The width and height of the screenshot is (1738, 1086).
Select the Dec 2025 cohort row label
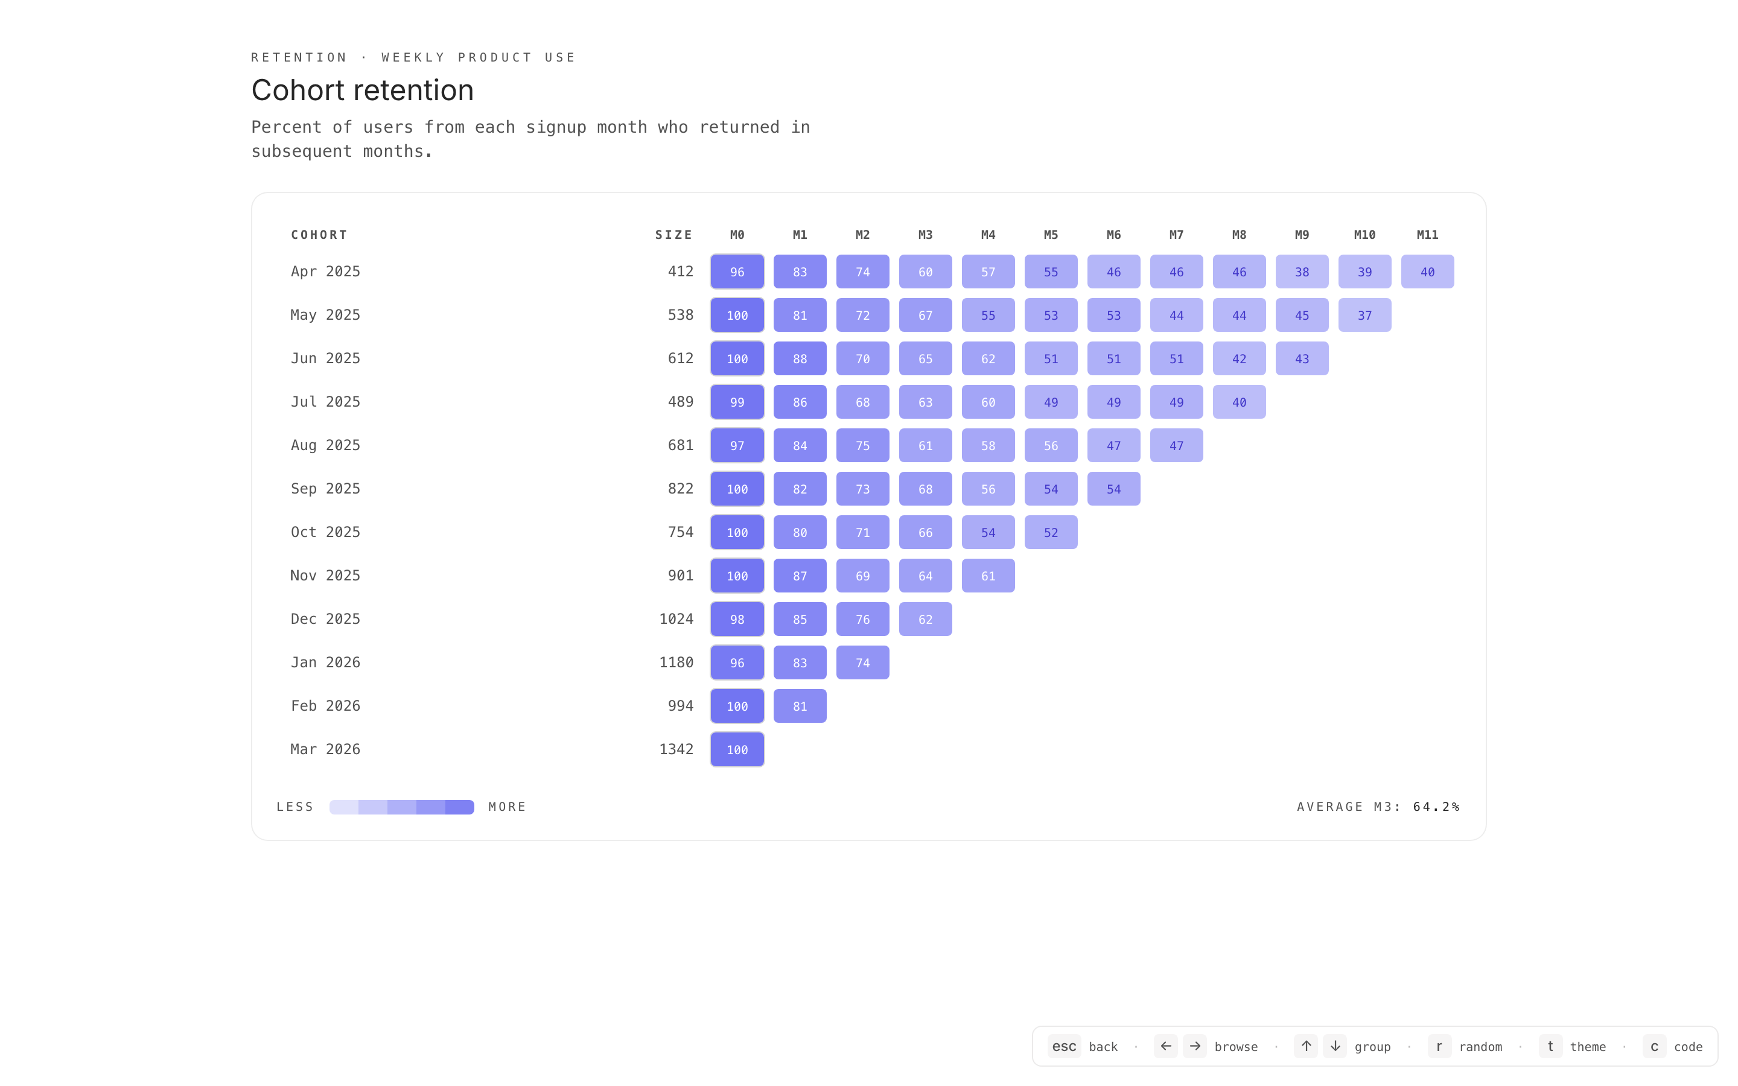click(x=325, y=619)
